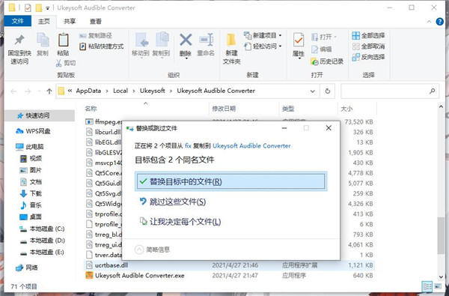Click the Copy ribbon icon
Viewport: 449px width, 296px height.
(x=43, y=44)
